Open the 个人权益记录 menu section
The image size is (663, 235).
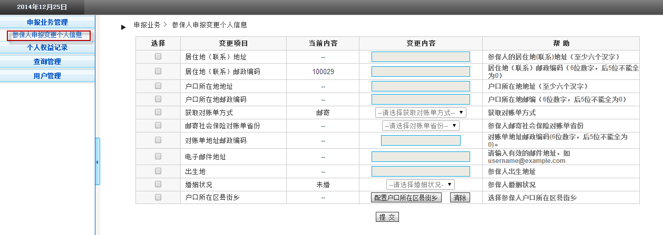[47, 47]
